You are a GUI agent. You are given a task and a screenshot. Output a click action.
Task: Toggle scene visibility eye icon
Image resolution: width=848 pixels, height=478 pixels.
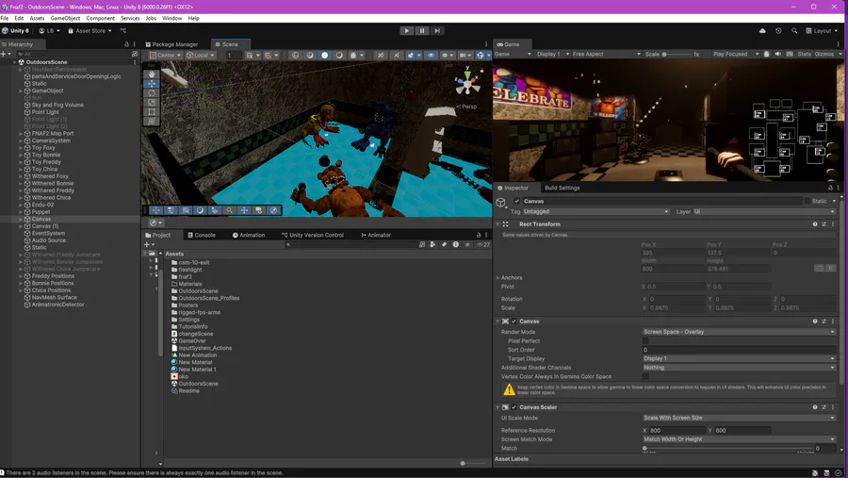click(x=431, y=56)
